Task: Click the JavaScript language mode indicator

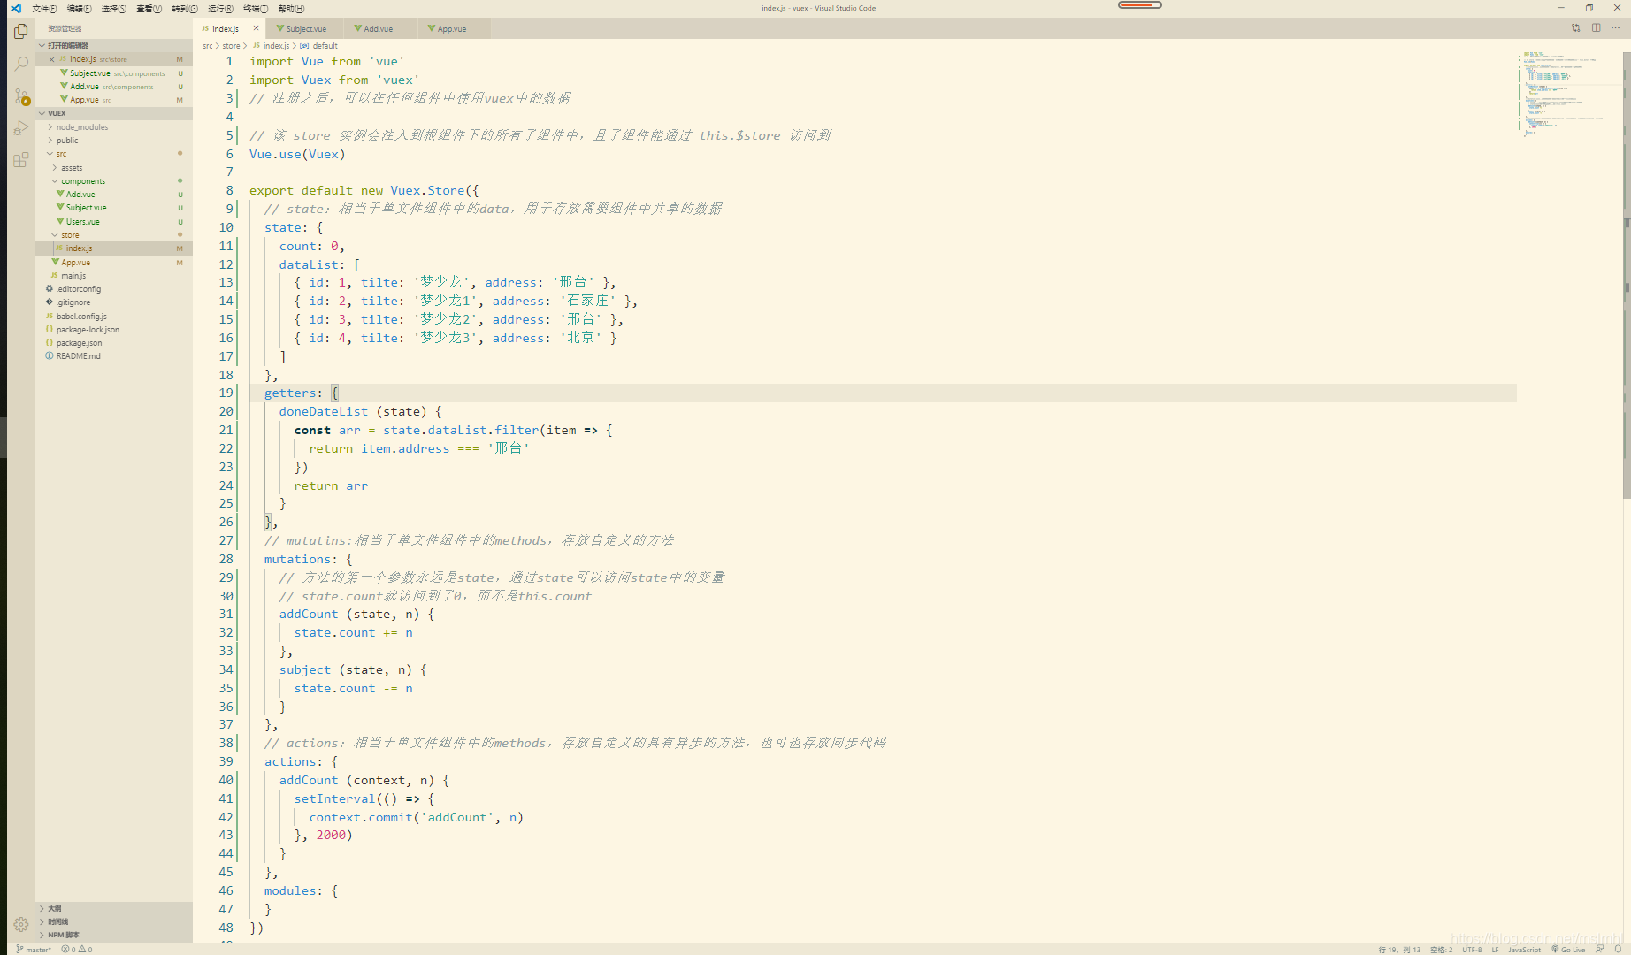Action: click(x=1524, y=949)
